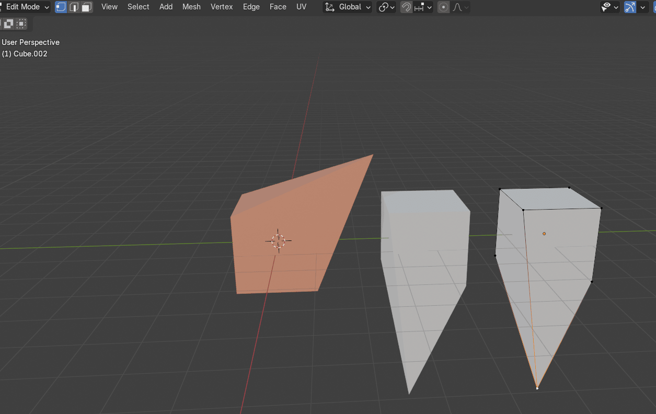Enable proportional editing
Screen dimensions: 656x414
coord(443,7)
